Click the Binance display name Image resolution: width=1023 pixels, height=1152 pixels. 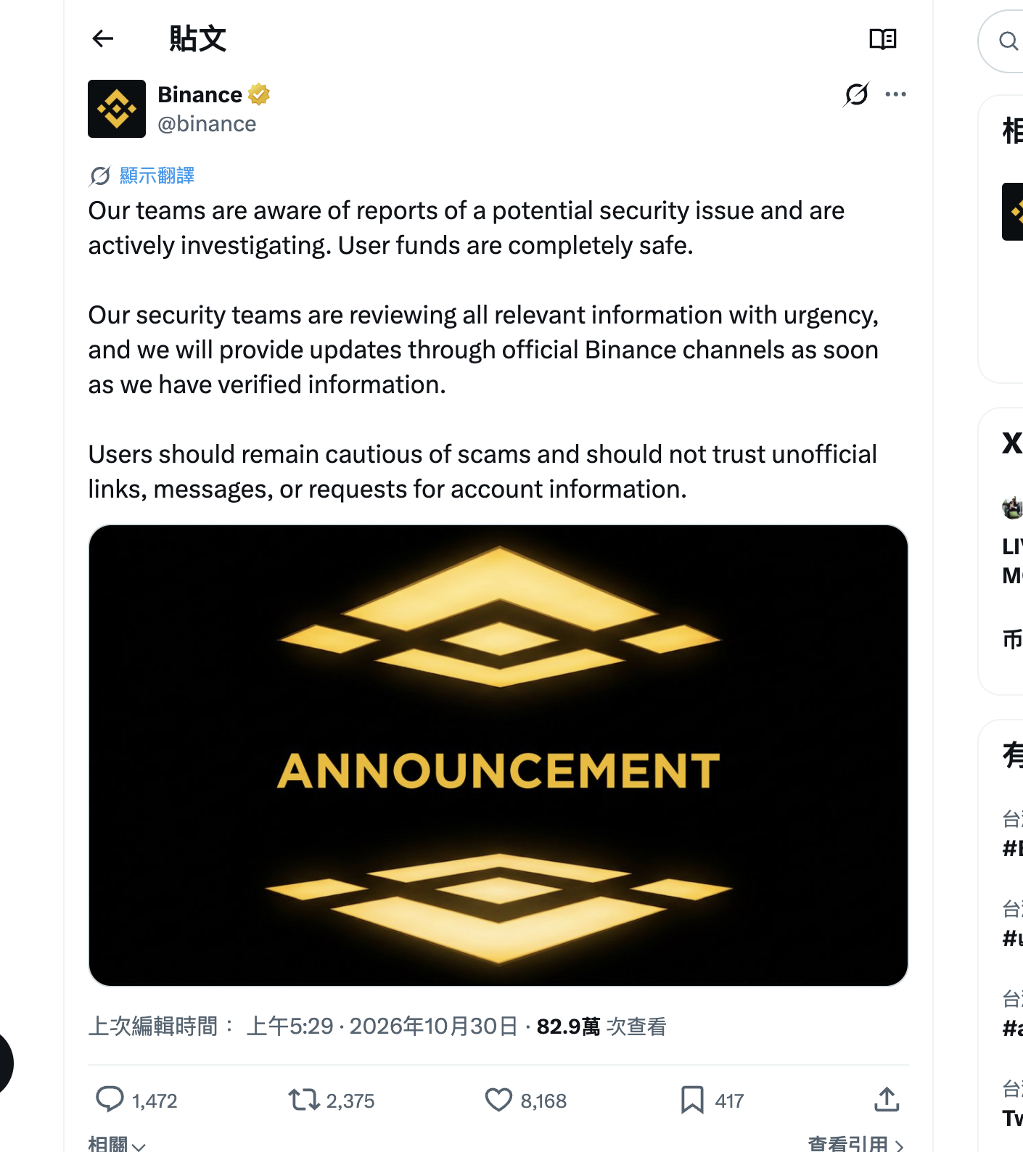pos(200,94)
